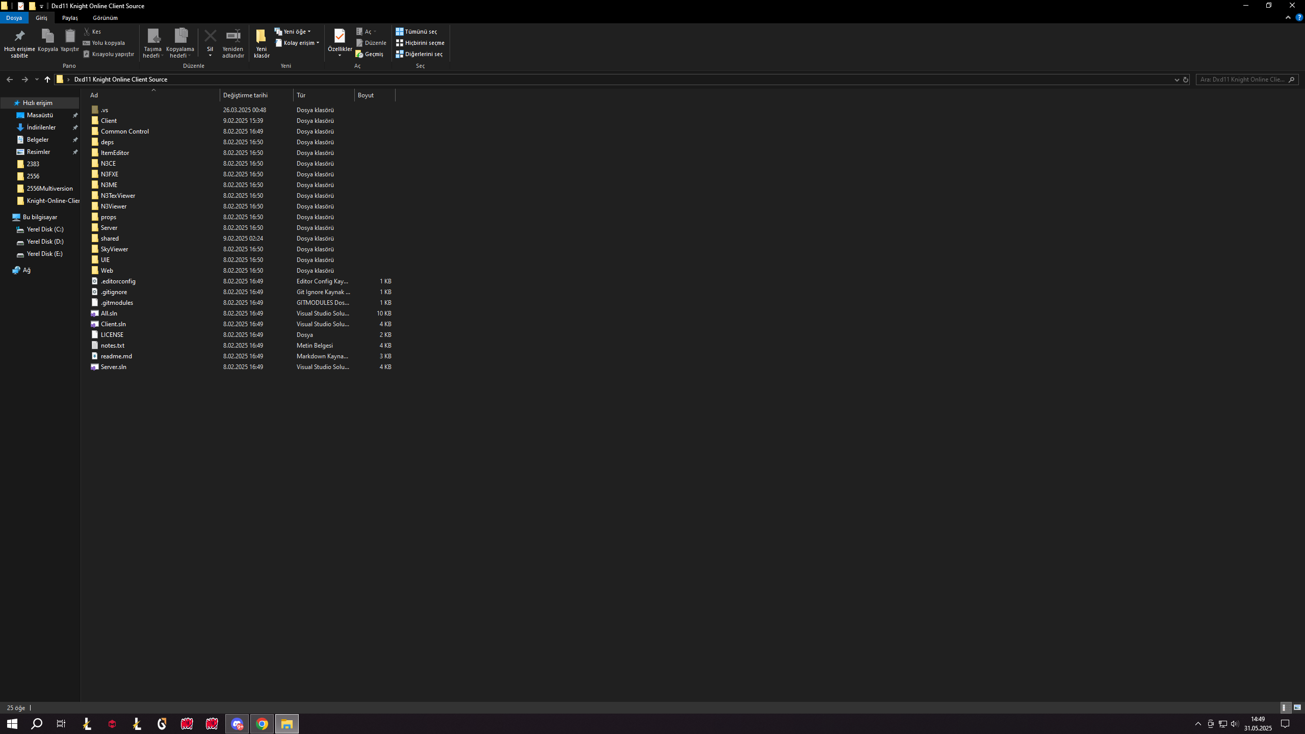1305x734 pixels.
Task: Click the address bar path text
Action: click(121, 80)
